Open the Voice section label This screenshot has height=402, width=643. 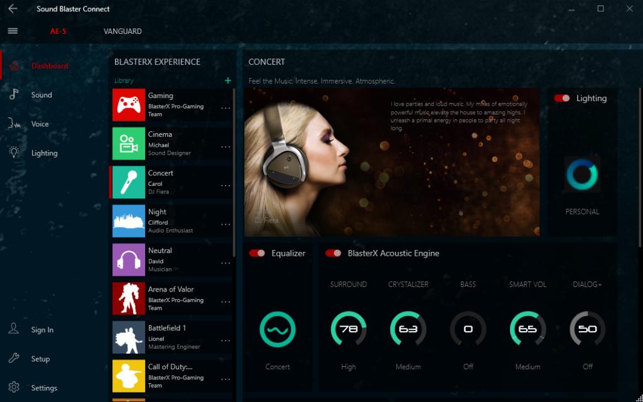point(40,124)
